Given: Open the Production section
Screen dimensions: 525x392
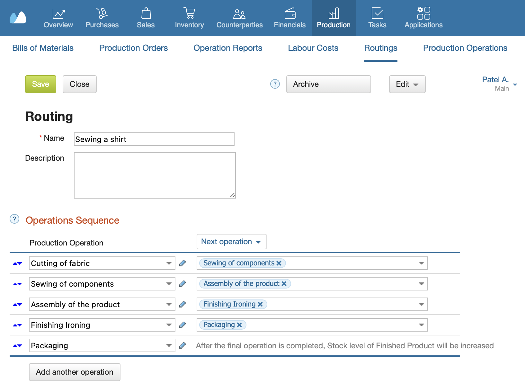Looking at the screenshot, I should point(334,18).
